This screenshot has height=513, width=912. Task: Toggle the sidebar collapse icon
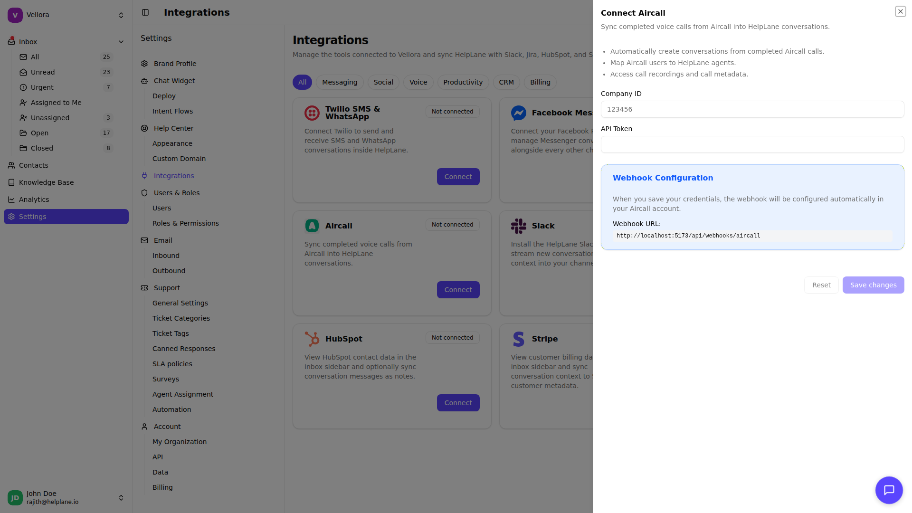point(145,13)
